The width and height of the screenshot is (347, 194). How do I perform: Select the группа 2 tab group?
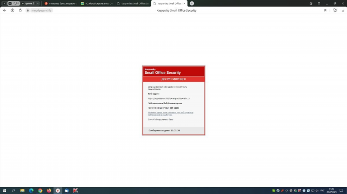pos(28,3)
